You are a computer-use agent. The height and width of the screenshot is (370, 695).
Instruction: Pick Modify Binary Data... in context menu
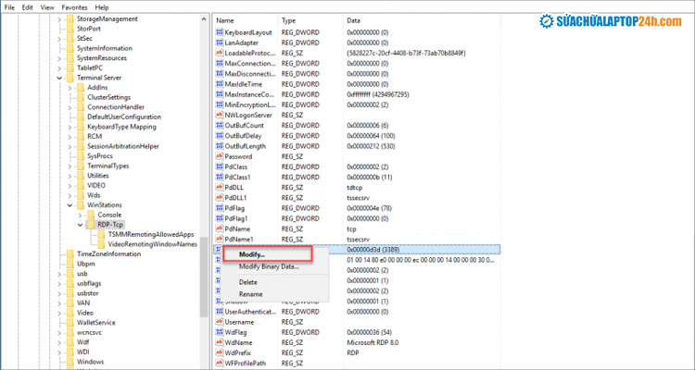269,266
